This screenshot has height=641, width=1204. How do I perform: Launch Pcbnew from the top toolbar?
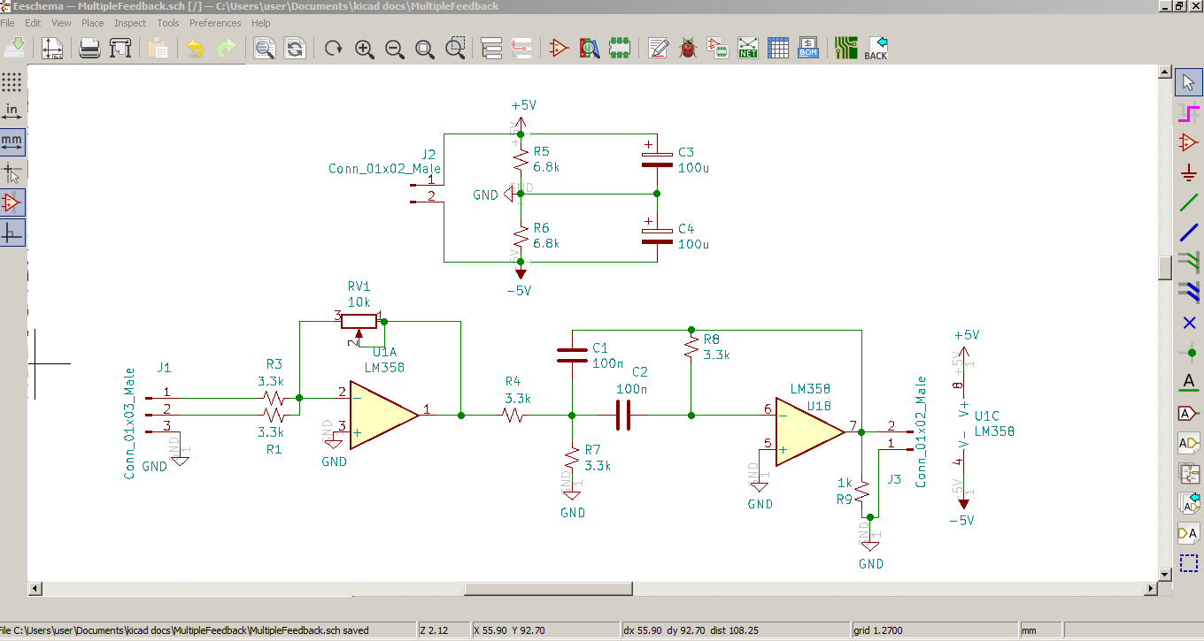(x=845, y=48)
